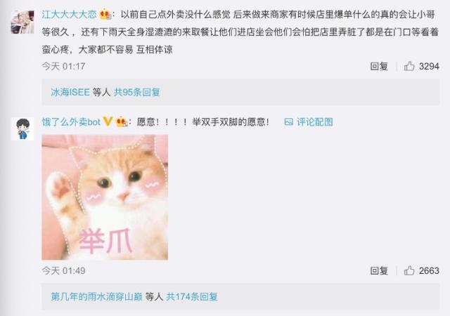Expand 共174条回复 replies
Image resolution: width=450 pixels, height=316 pixels.
[x=192, y=296]
